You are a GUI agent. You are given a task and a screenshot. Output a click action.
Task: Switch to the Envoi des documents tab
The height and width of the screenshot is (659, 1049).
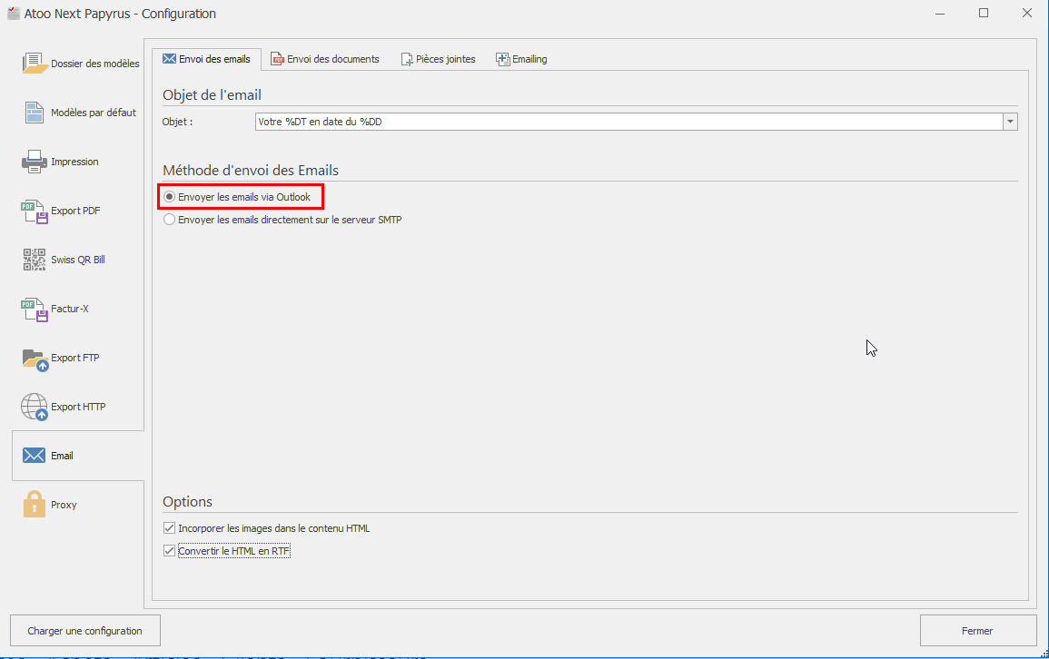(x=324, y=59)
